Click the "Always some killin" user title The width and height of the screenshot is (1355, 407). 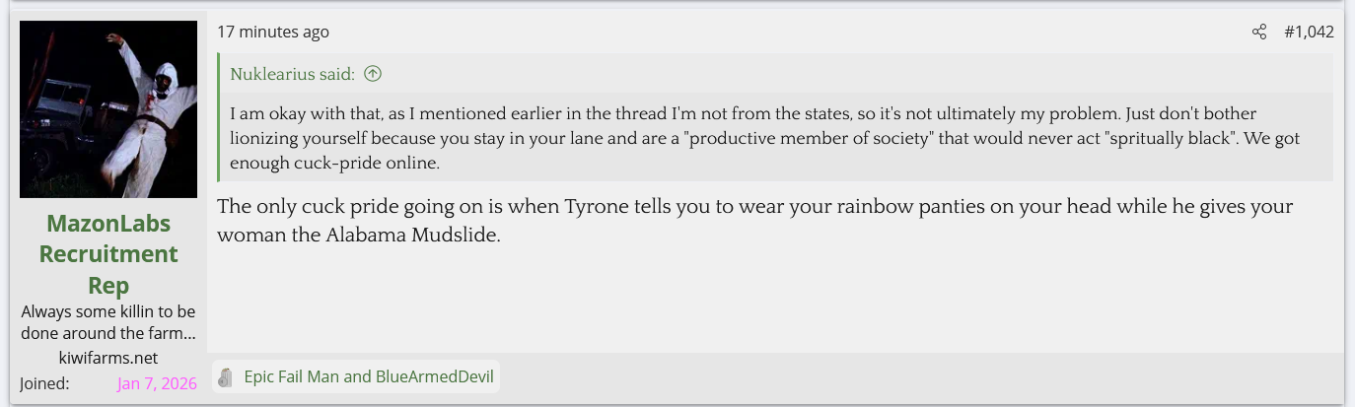click(108, 322)
